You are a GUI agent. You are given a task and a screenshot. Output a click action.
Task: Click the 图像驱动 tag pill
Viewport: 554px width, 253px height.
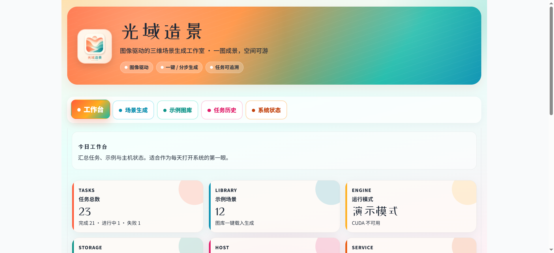click(x=136, y=67)
